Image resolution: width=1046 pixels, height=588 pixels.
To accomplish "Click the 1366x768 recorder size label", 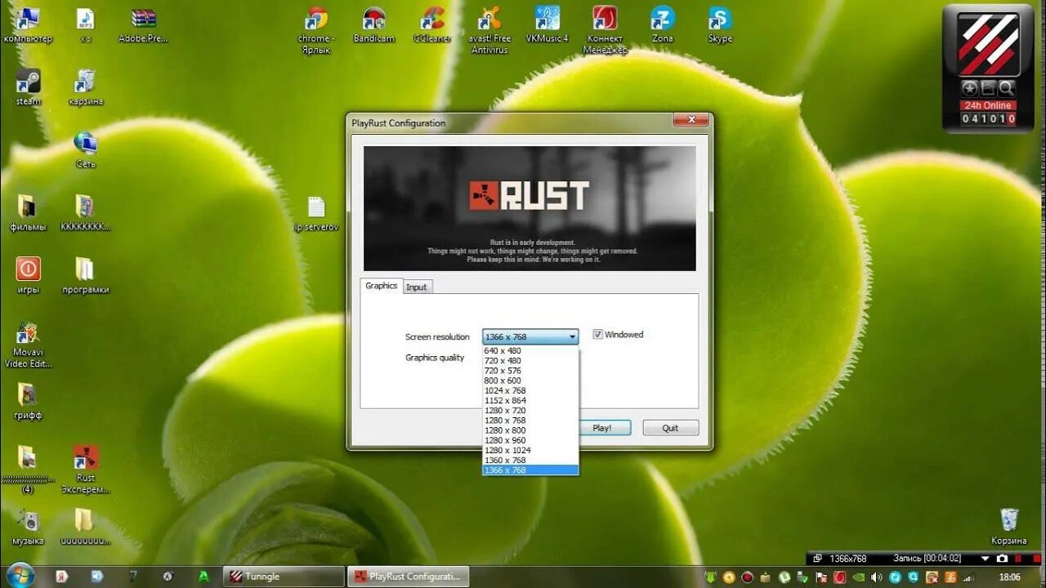I will pyautogui.click(x=847, y=559).
